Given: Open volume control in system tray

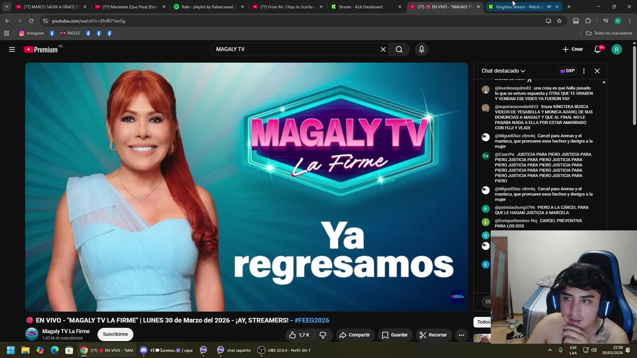Looking at the screenshot, I should coord(593,350).
